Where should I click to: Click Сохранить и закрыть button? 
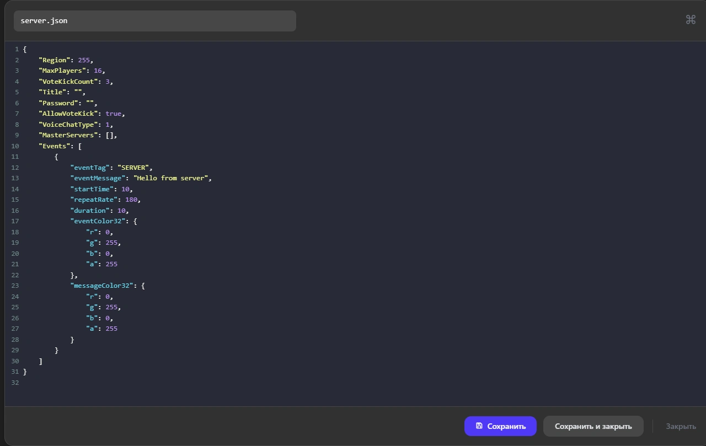[x=593, y=426]
